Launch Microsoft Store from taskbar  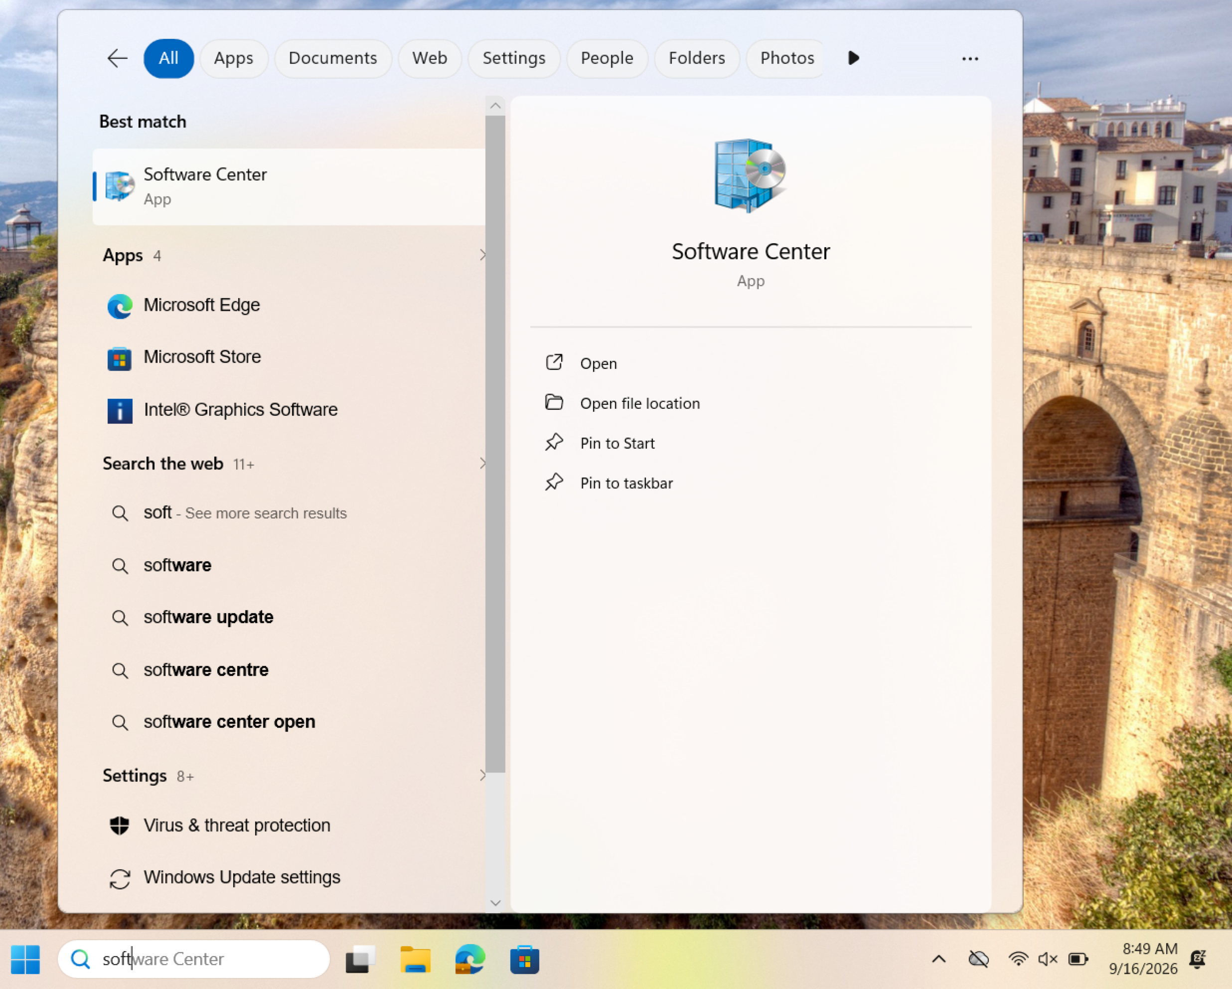[525, 959]
